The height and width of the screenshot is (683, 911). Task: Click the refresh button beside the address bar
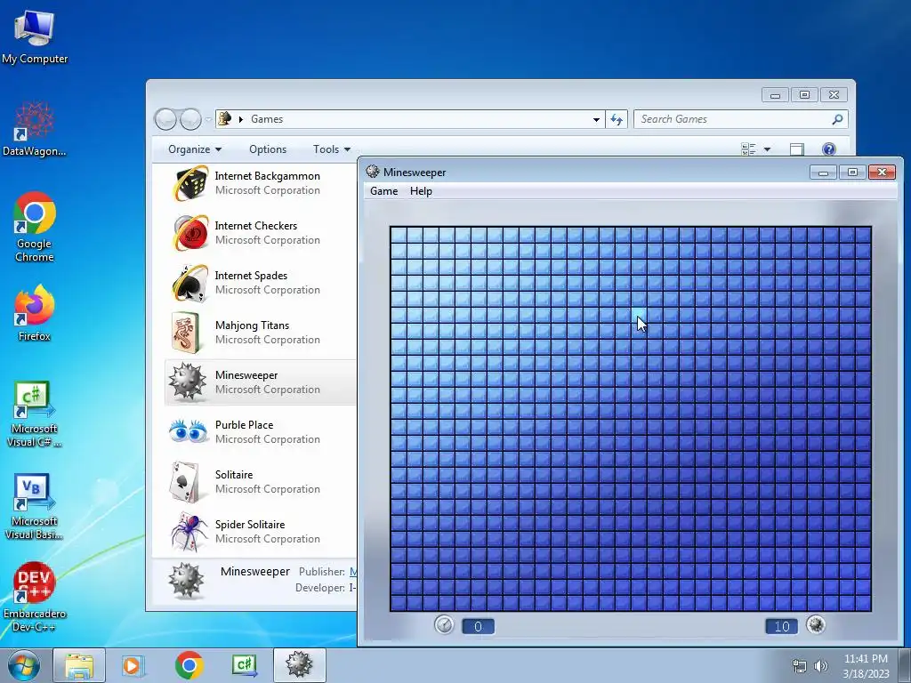coord(617,119)
